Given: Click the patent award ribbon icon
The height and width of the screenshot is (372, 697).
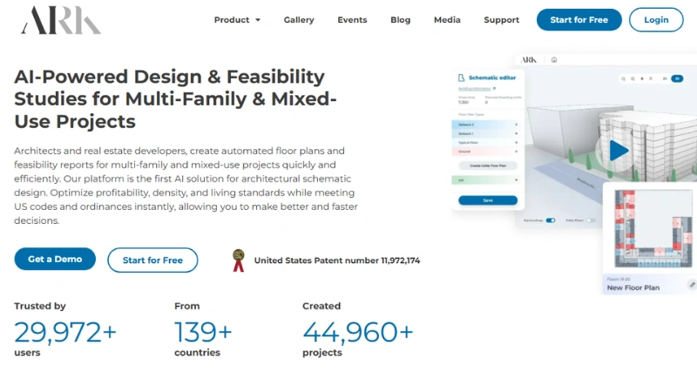Looking at the screenshot, I should point(237,260).
